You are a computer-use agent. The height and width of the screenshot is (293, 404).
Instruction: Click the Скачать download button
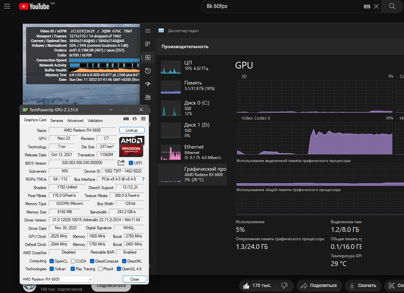363,286
